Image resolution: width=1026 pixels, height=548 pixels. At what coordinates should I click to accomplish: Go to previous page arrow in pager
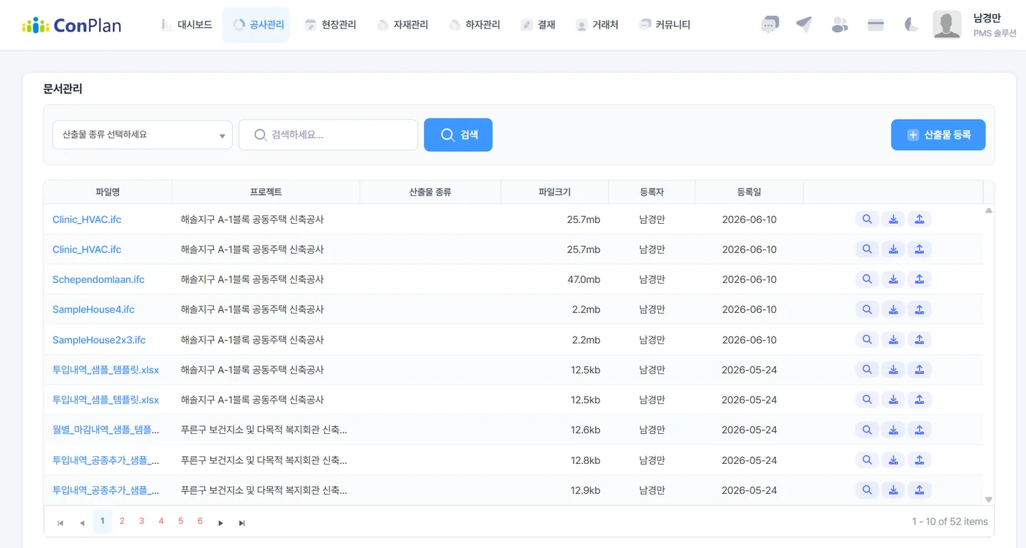coord(82,523)
